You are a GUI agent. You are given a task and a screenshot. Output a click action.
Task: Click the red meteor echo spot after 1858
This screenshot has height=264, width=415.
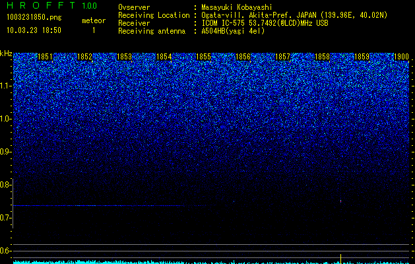pyautogui.click(x=340, y=201)
